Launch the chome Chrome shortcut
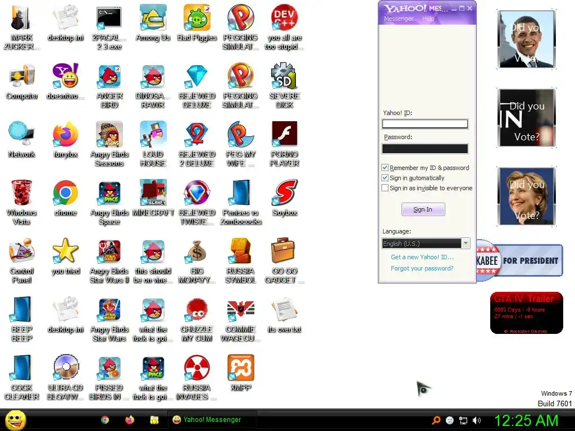The width and height of the screenshot is (575, 431). point(65,198)
